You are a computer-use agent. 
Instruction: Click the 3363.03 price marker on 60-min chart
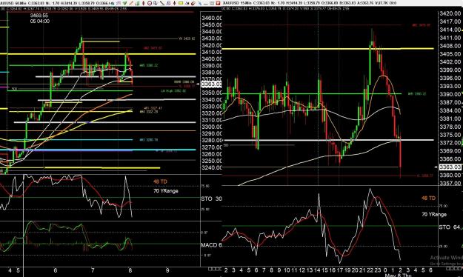[x=211, y=84]
